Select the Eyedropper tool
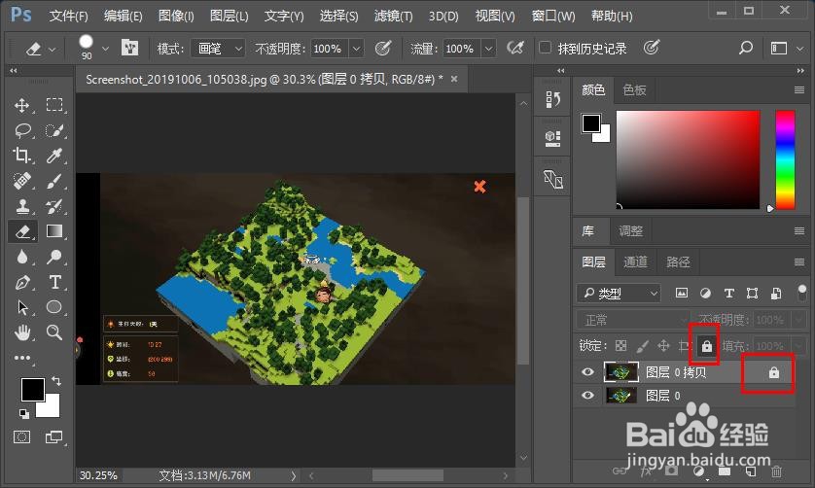Image resolution: width=815 pixels, height=488 pixels. [x=54, y=155]
